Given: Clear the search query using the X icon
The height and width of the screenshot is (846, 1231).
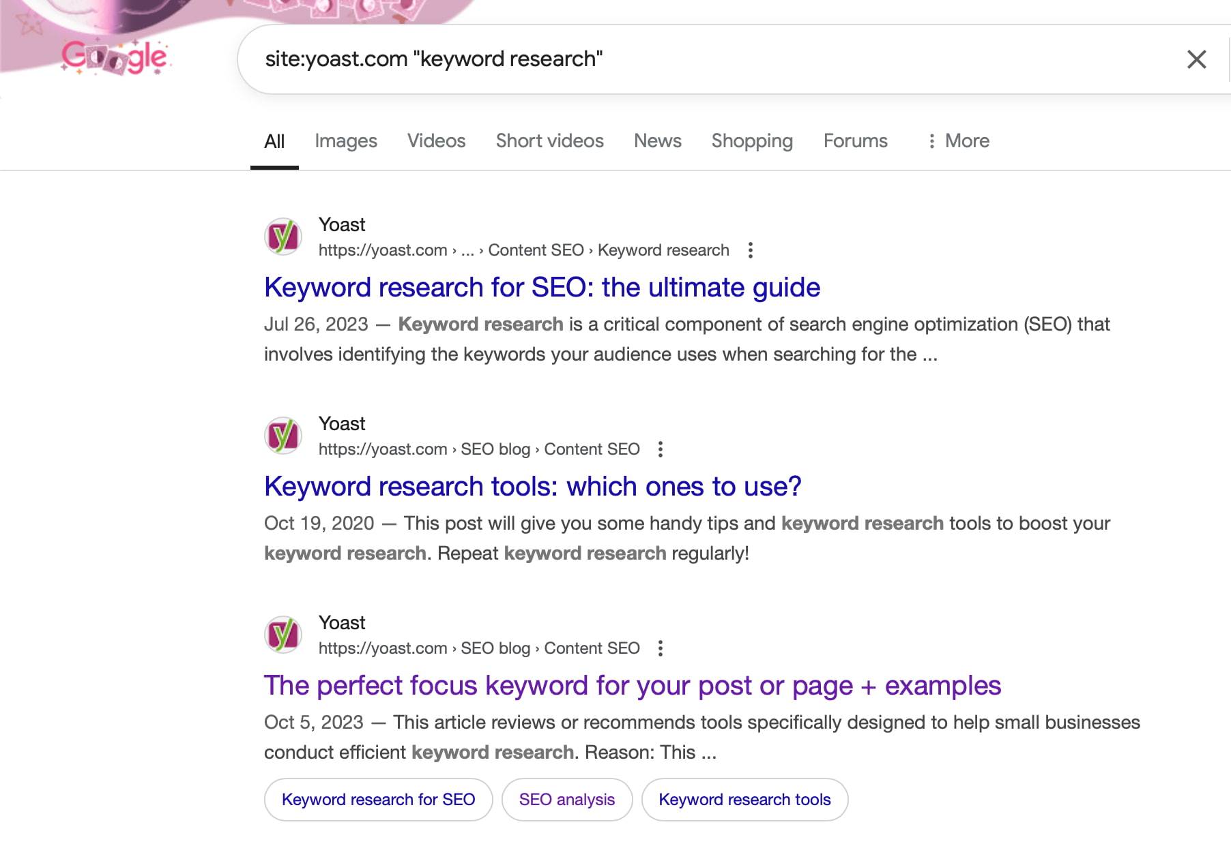Looking at the screenshot, I should [x=1196, y=59].
